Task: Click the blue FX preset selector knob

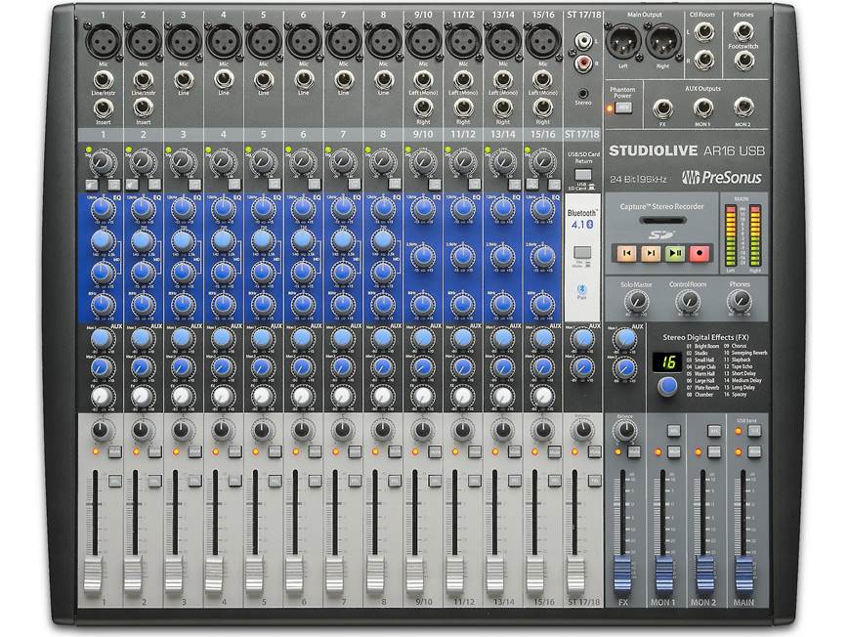Action: pos(667,386)
